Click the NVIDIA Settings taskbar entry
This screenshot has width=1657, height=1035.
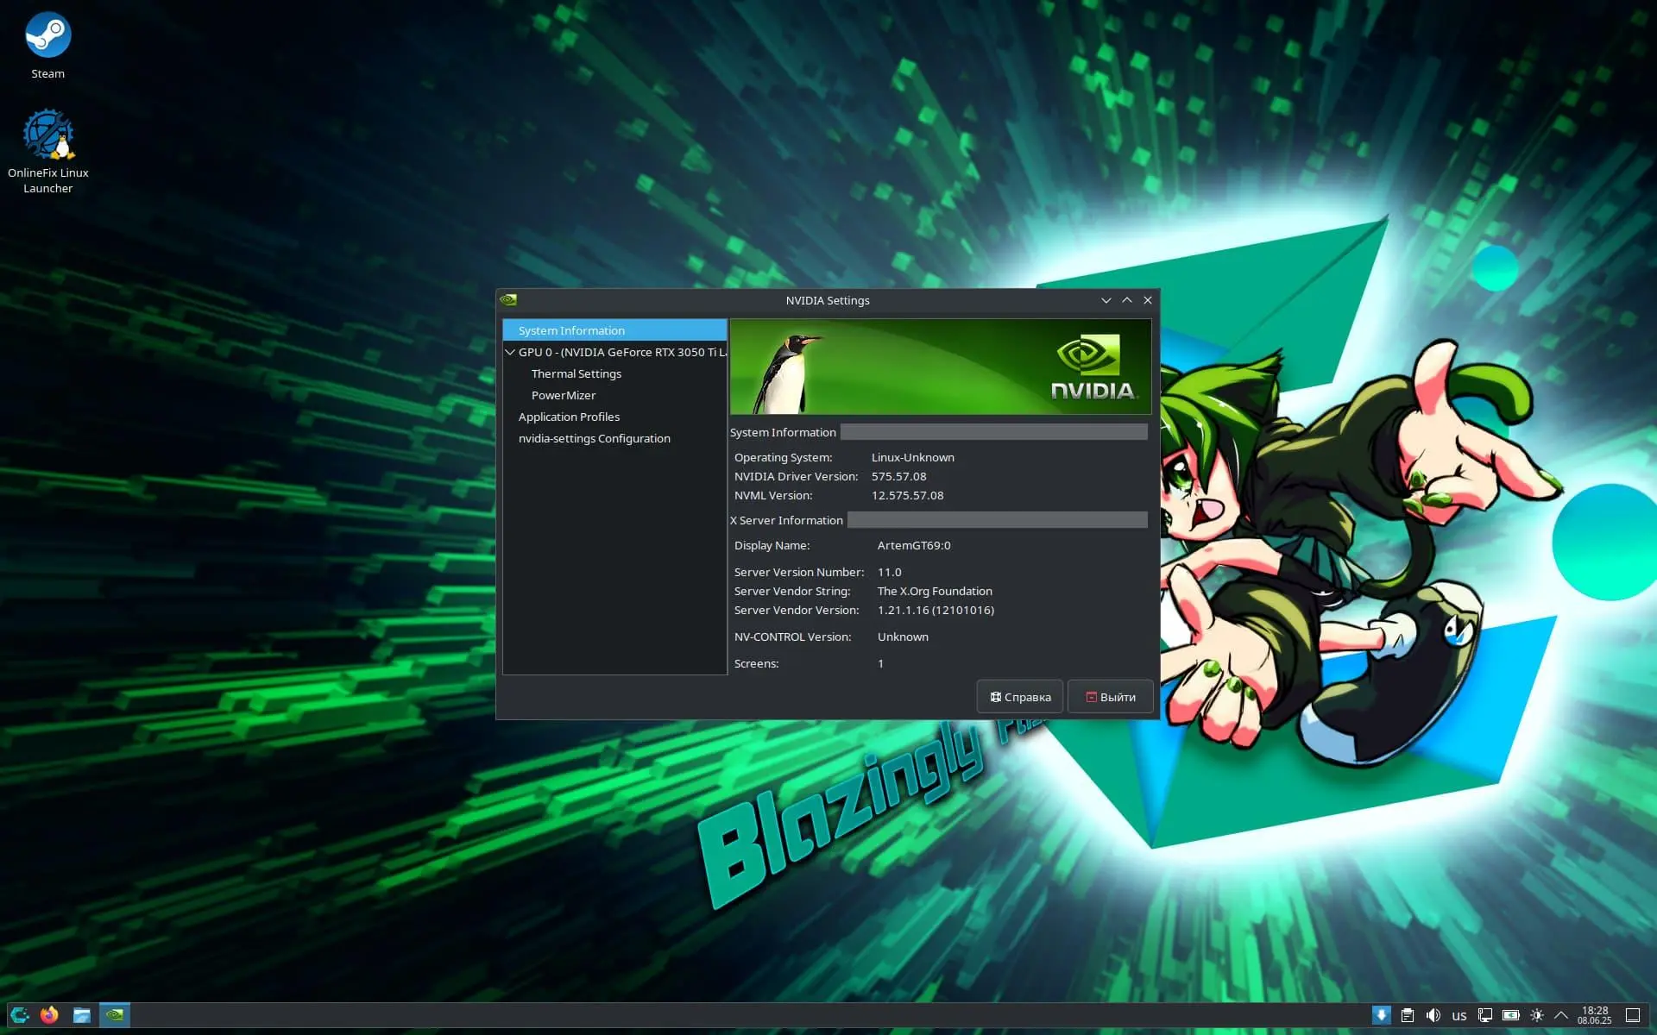pyautogui.click(x=115, y=1015)
